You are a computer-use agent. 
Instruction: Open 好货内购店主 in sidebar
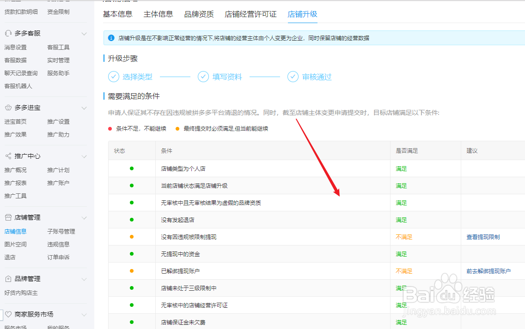21,293
